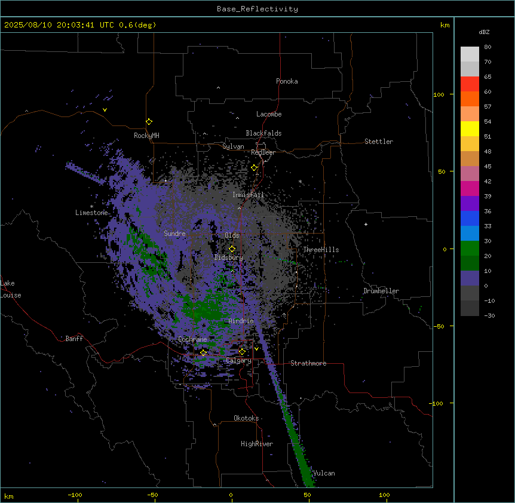Select the yellow v marker northeast of Calgary
The height and width of the screenshot is (503, 515).
256,349
